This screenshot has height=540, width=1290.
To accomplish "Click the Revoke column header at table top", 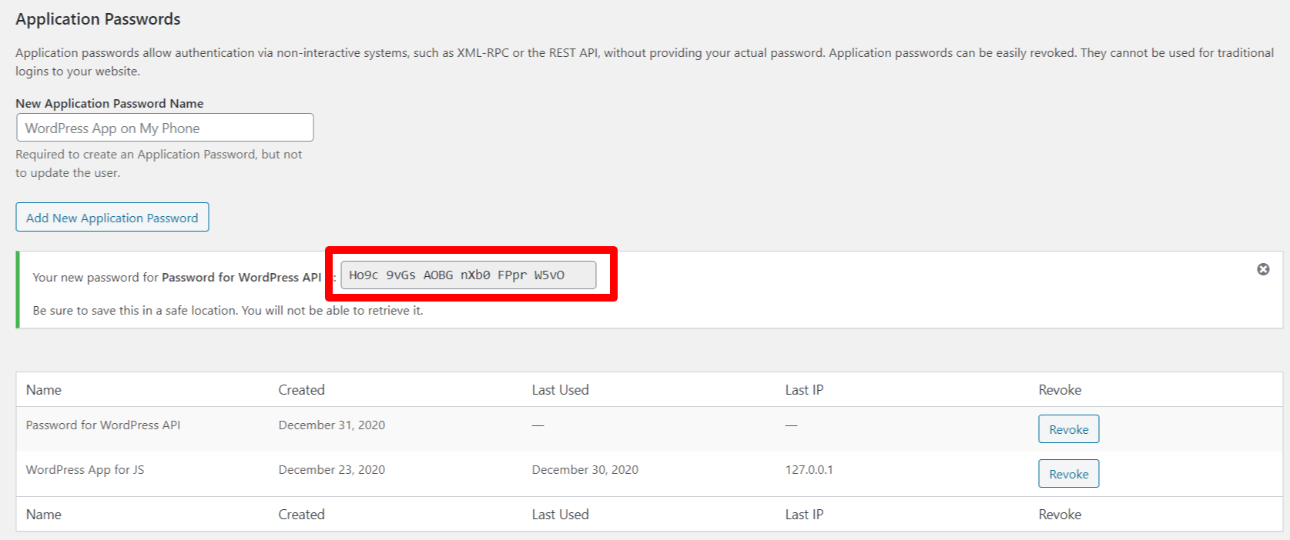I will coord(1060,390).
